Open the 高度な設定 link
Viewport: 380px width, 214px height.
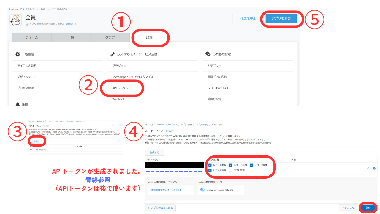click(214, 99)
